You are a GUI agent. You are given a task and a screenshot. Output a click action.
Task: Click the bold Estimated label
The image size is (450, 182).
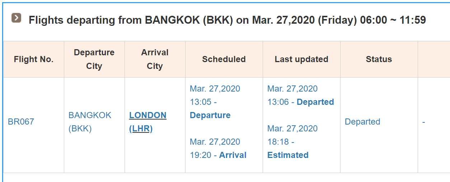(x=288, y=155)
